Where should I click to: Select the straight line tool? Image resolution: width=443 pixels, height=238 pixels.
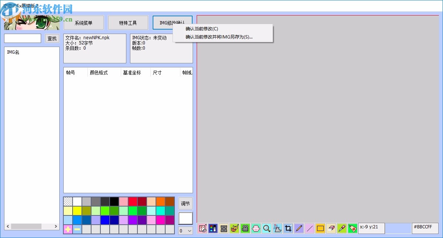(310, 228)
